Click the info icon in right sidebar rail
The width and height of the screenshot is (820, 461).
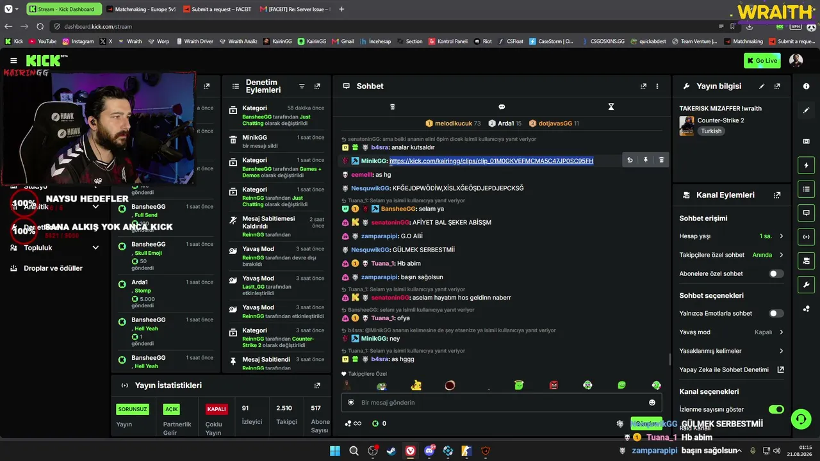click(806, 86)
